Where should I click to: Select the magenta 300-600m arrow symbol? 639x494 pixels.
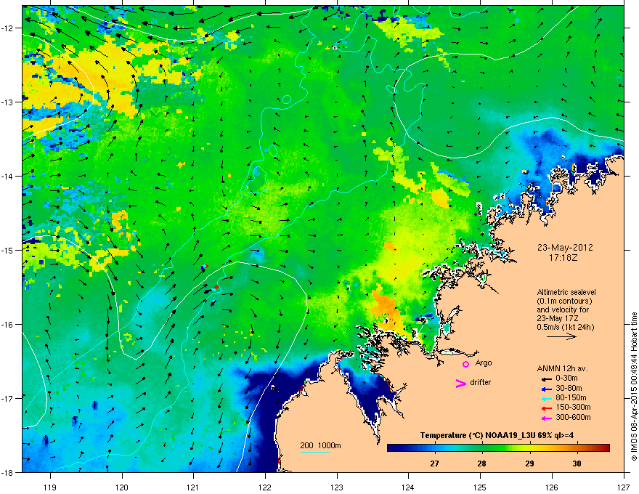pyautogui.click(x=546, y=418)
